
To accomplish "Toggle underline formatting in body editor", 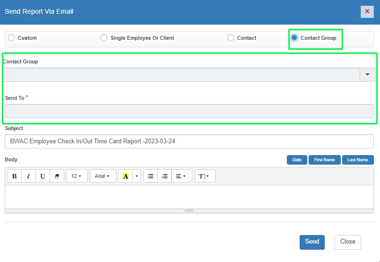I will coord(43,176).
